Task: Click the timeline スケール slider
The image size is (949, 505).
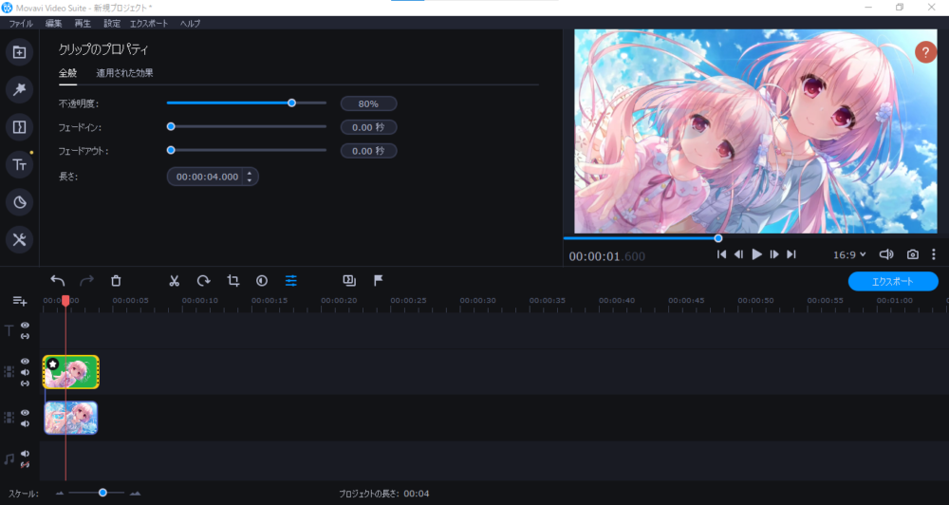Action: point(97,493)
